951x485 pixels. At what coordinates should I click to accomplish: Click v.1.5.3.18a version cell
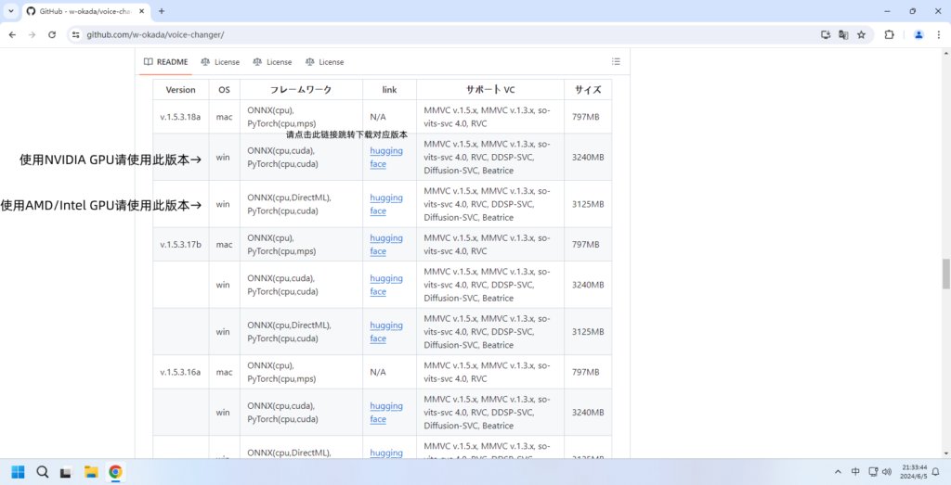pos(181,117)
